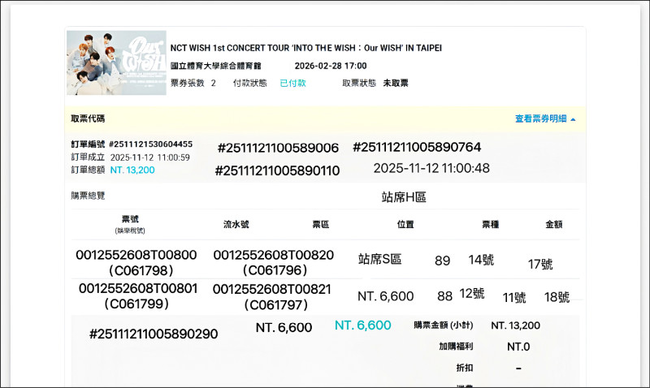Expand 查看票券明細 ticket details link
The height and width of the screenshot is (388, 650).
coord(540,119)
